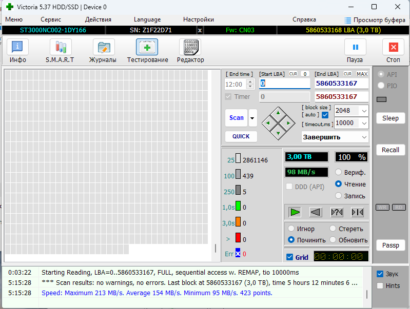Click the 1,0s green block indicator
The image size is (410, 309).
238,205
